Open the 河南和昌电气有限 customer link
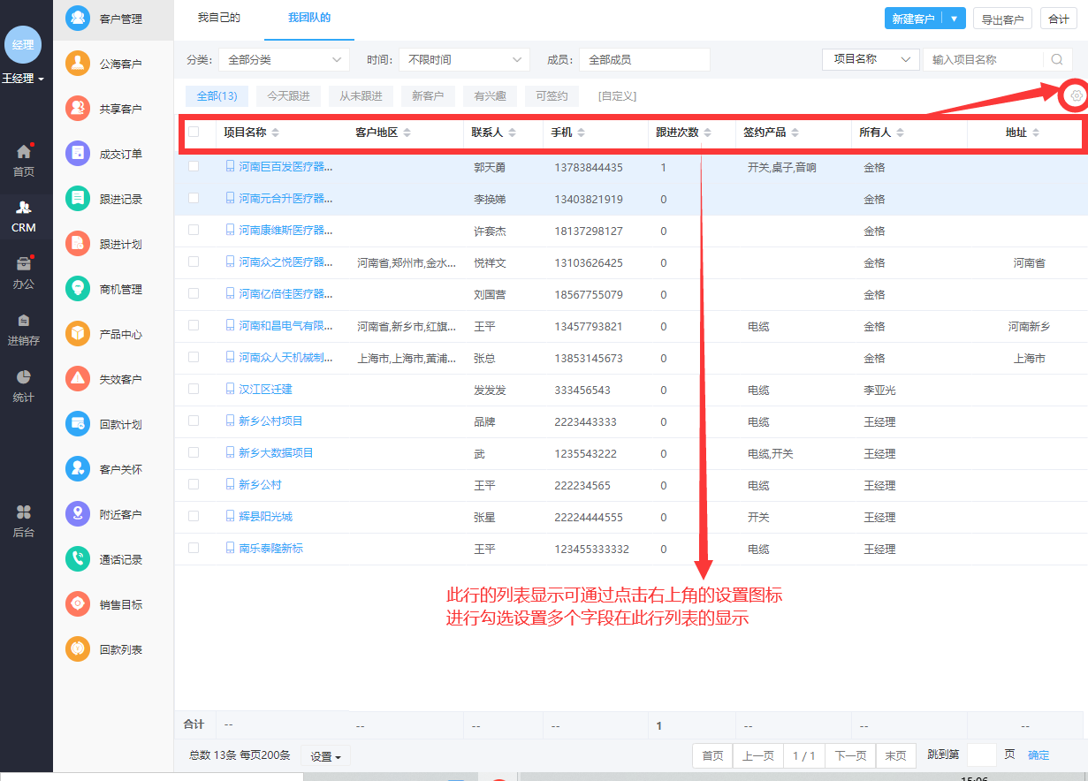This screenshot has width=1088, height=781. pos(285,326)
